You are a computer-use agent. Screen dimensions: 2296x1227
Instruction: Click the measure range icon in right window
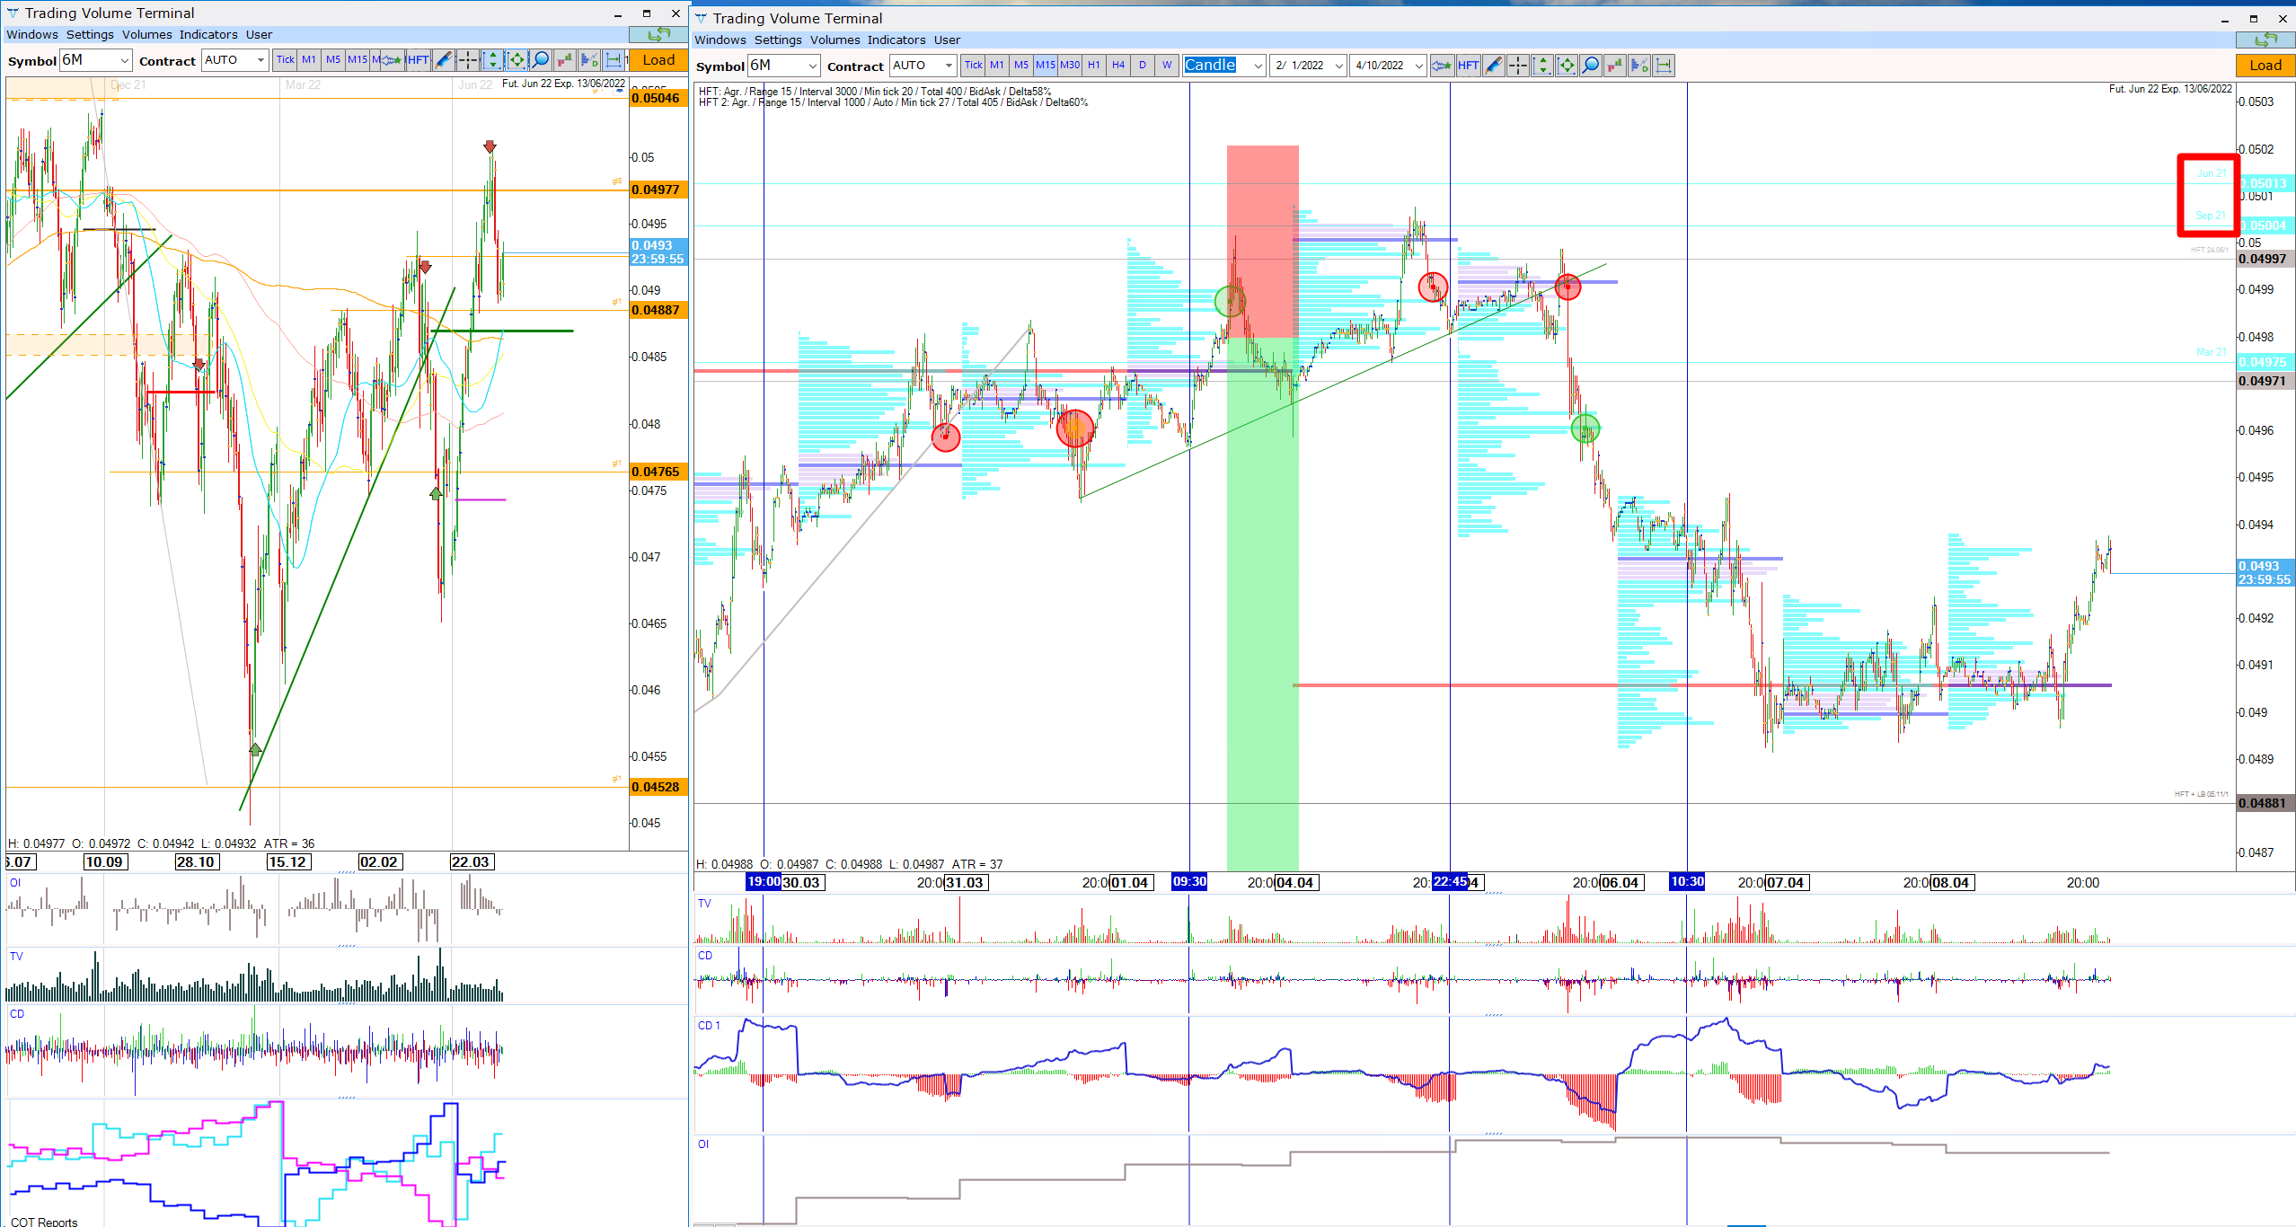point(1664,66)
